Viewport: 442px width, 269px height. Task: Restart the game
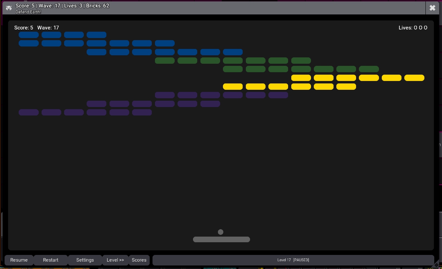click(x=51, y=260)
